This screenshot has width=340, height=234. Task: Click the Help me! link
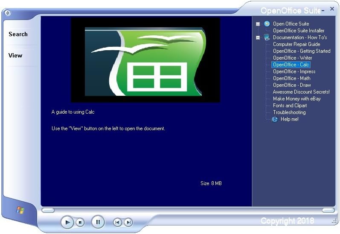pyautogui.click(x=289, y=119)
